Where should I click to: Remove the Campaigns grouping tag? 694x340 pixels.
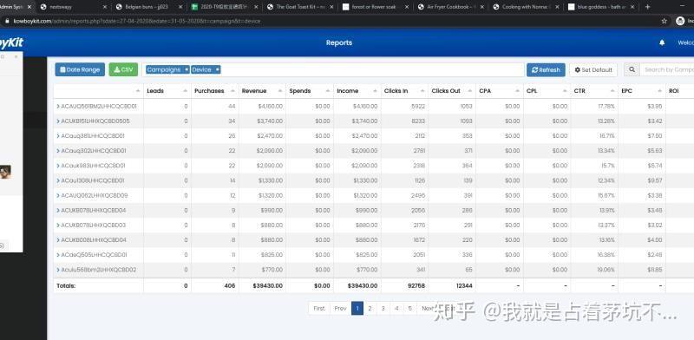click(187, 69)
